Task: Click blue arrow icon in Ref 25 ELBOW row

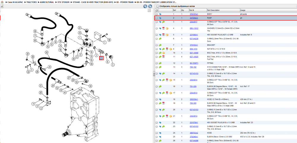Action: [160, 137]
